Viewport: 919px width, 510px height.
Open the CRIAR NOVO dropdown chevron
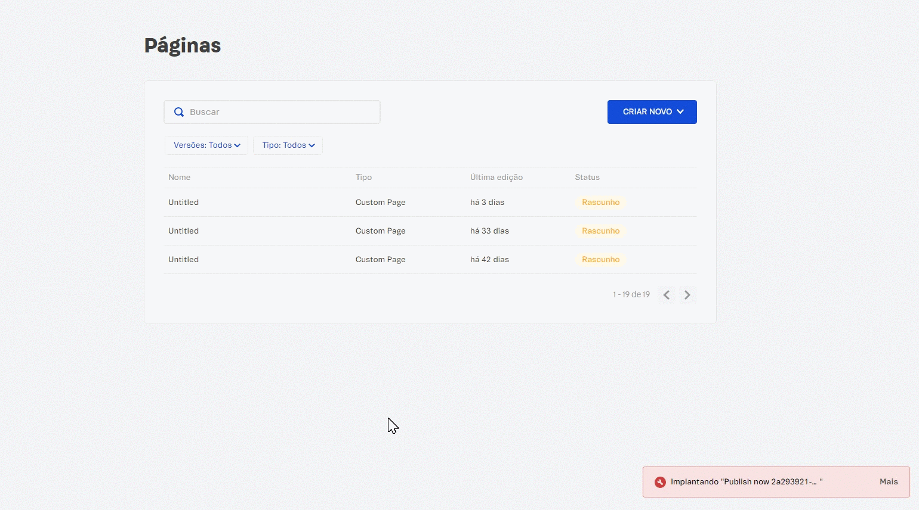680,111
